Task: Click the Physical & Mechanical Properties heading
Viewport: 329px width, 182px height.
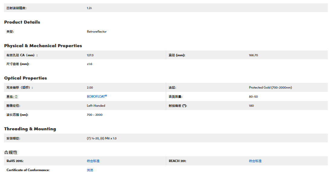Action: click(43, 46)
